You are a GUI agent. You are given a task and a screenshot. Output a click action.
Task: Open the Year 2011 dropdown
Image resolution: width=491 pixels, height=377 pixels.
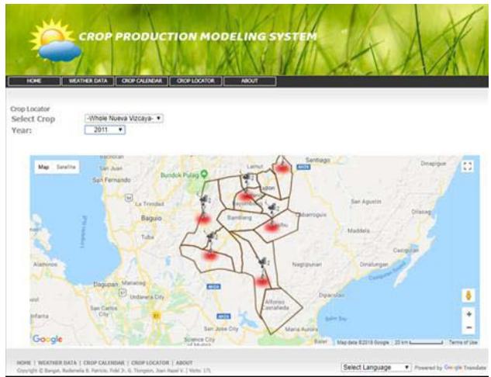coord(105,130)
